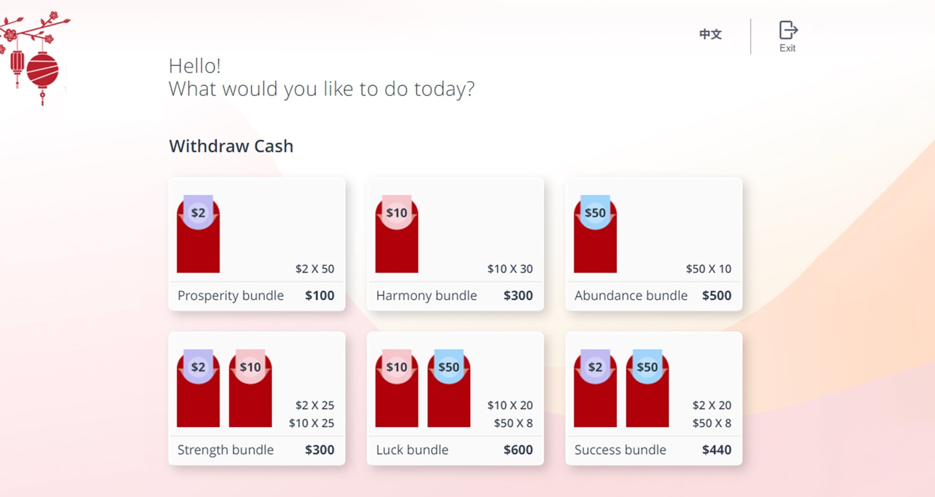This screenshot has width=935, height=497.
Task: Click the red lantern decoration
Action: 34,58
